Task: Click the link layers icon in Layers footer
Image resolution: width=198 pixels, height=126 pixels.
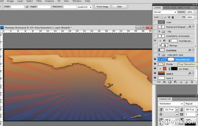Action: [159, 82]
